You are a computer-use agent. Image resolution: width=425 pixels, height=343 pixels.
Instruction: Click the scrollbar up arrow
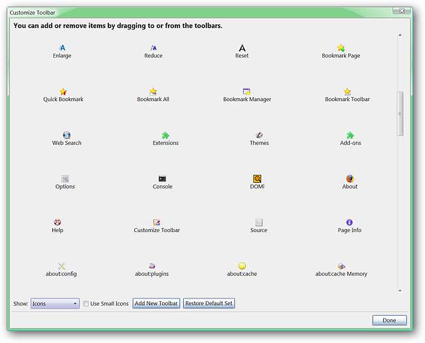(400, 35)
